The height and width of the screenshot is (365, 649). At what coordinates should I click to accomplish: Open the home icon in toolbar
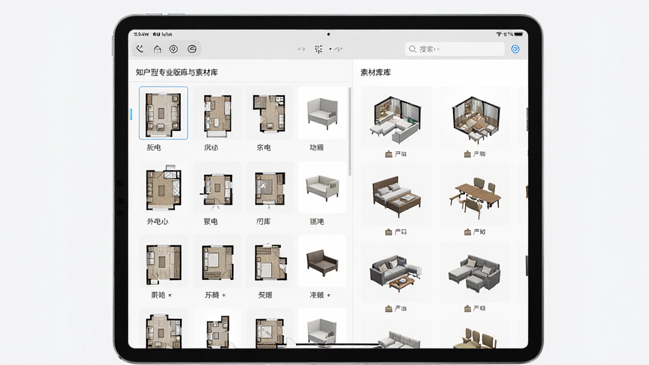tap(157, 49)
